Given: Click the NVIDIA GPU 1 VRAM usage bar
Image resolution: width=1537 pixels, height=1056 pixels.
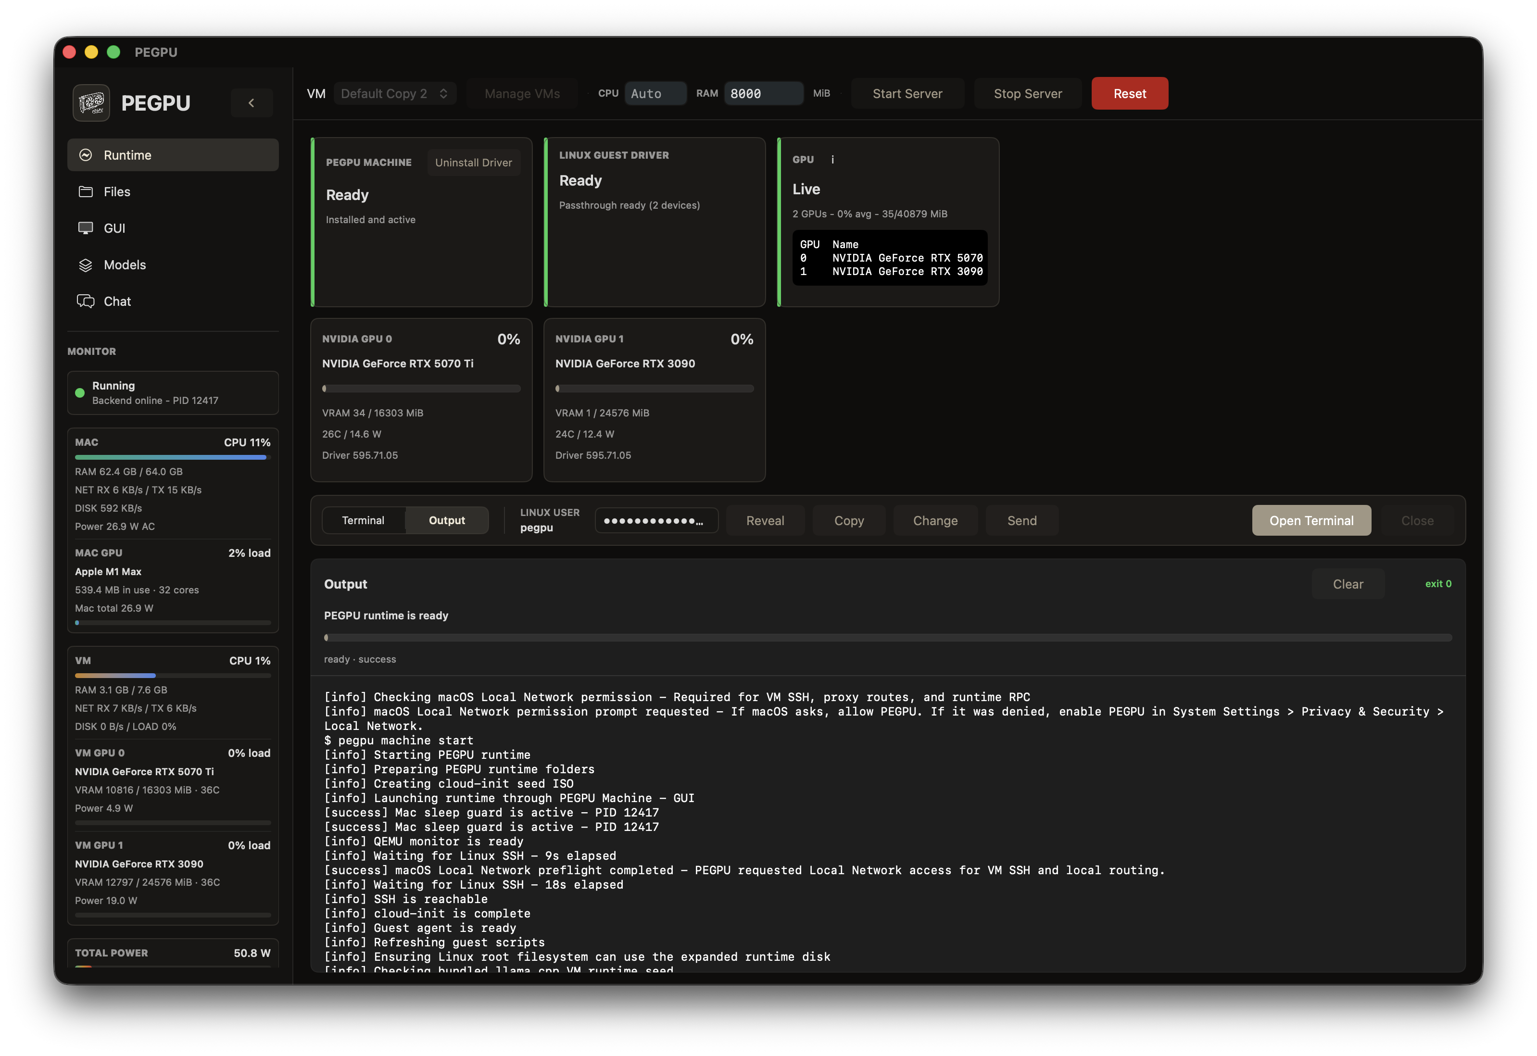Looking at the screenshot, I should tap(654, 389).
